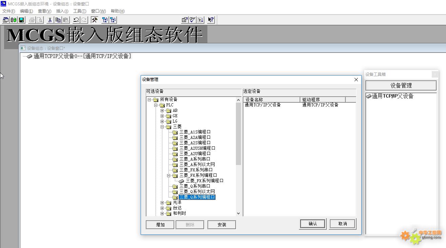Click the redo arrow toolbar icon
The image size is (446, 248).
(x=84, y=20)
